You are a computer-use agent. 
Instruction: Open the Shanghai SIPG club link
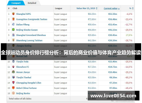point(24,14)
